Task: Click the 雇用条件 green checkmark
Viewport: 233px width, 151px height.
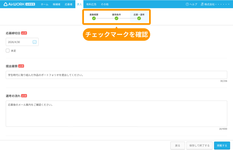Action: pos(116,18)
